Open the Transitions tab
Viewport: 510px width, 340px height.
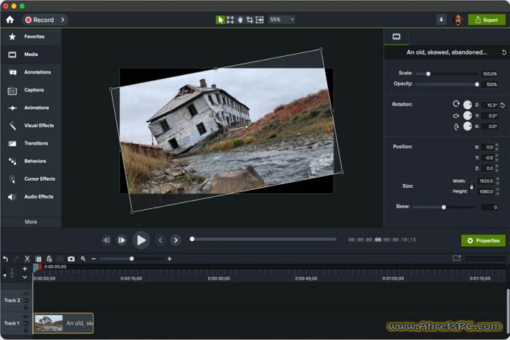tap(30, 143)
